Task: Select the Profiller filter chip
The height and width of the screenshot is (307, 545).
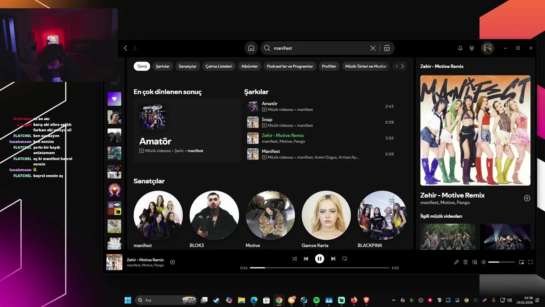Action: (329, 66)
